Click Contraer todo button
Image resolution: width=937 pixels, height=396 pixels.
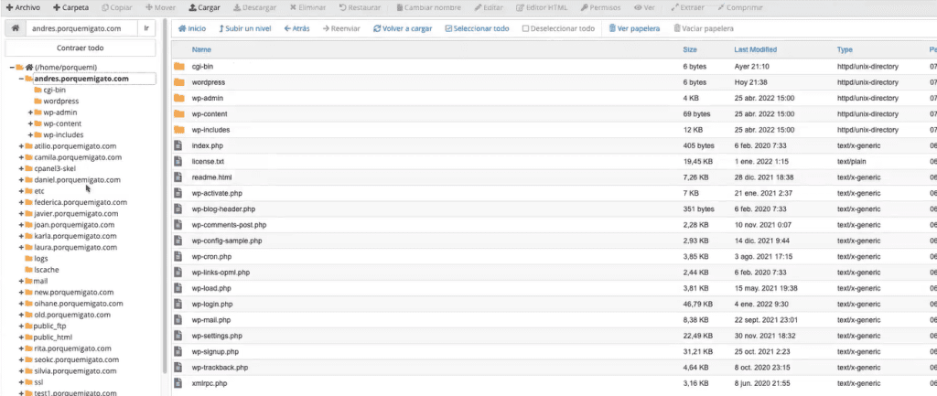(81, 48)
